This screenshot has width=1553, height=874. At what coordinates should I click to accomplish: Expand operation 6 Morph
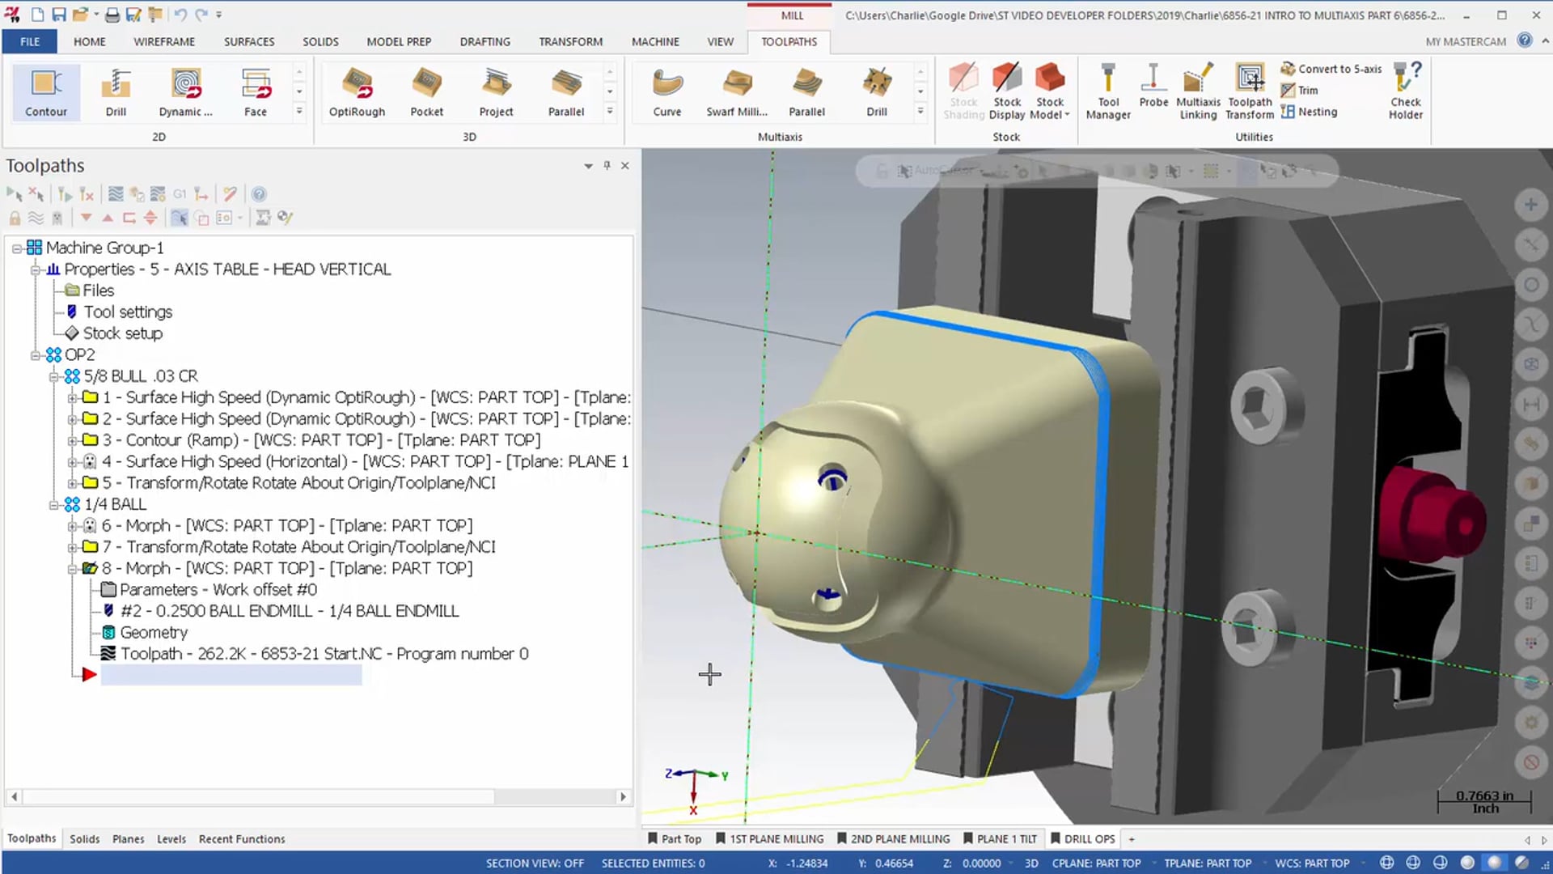click(x=73, y=526)
